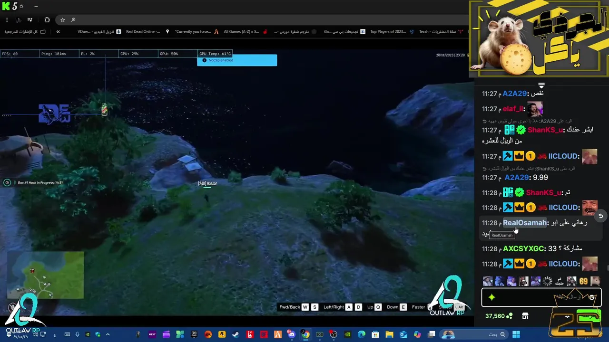Open EA app from the taskbar

pyautogui.click(x=208, y=335)
